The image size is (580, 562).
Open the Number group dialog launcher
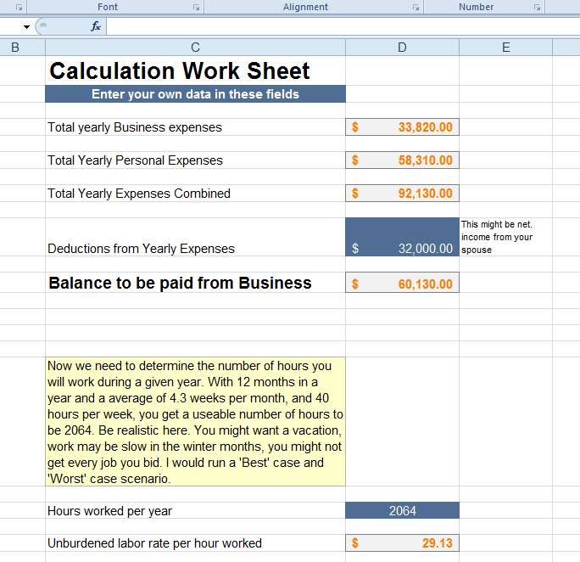(537, 7)
